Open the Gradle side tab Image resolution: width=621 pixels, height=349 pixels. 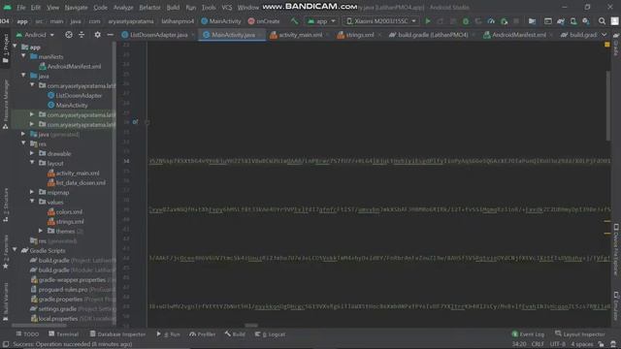coord(616,44)
